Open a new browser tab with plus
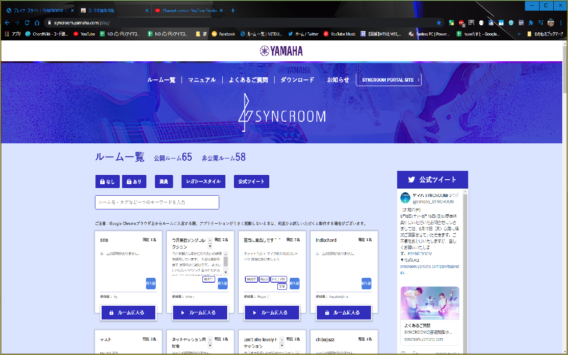Screen dimensions: 568x355 coord(233,10)
